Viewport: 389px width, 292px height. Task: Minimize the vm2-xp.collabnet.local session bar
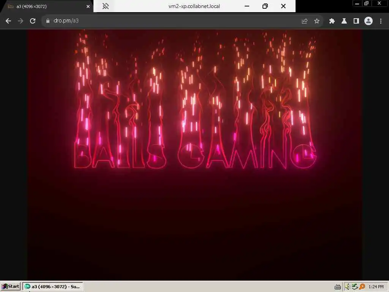pyautogui.click(x=247, y=6)
